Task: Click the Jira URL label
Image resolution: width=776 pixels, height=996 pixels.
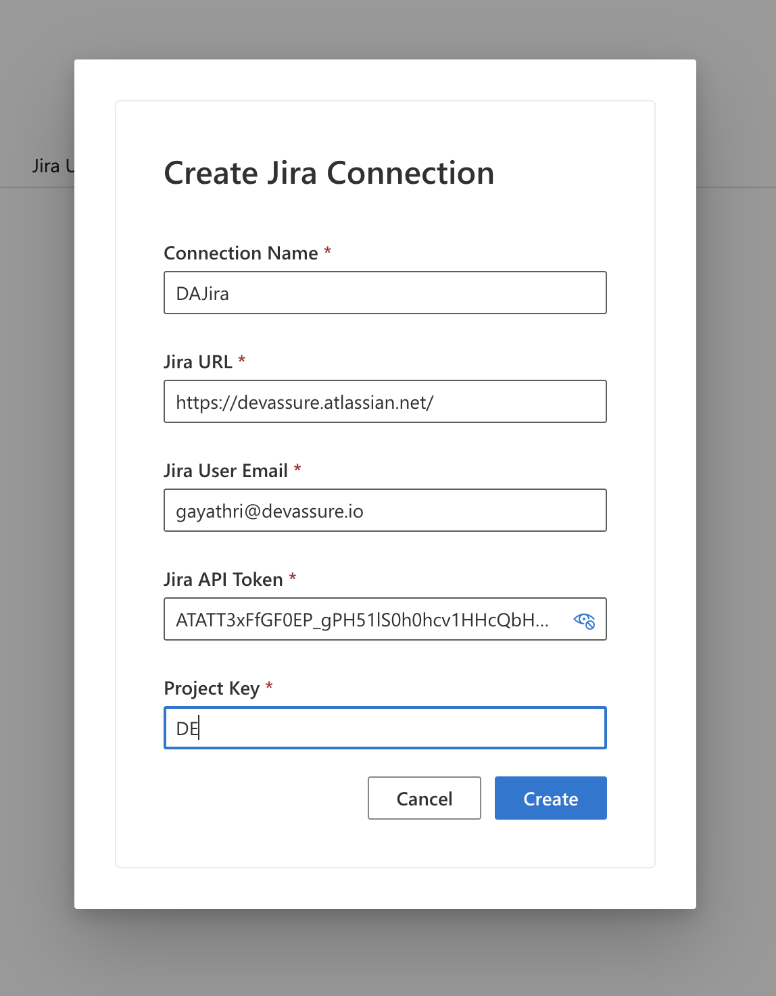Action: [197, 362]
